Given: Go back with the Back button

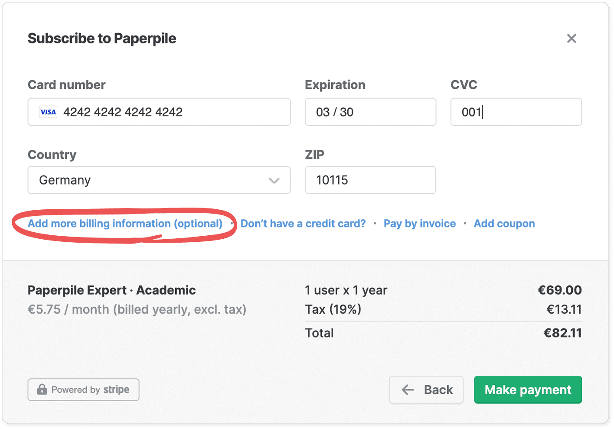Looking at the screenshot, I should coord(426,390).
